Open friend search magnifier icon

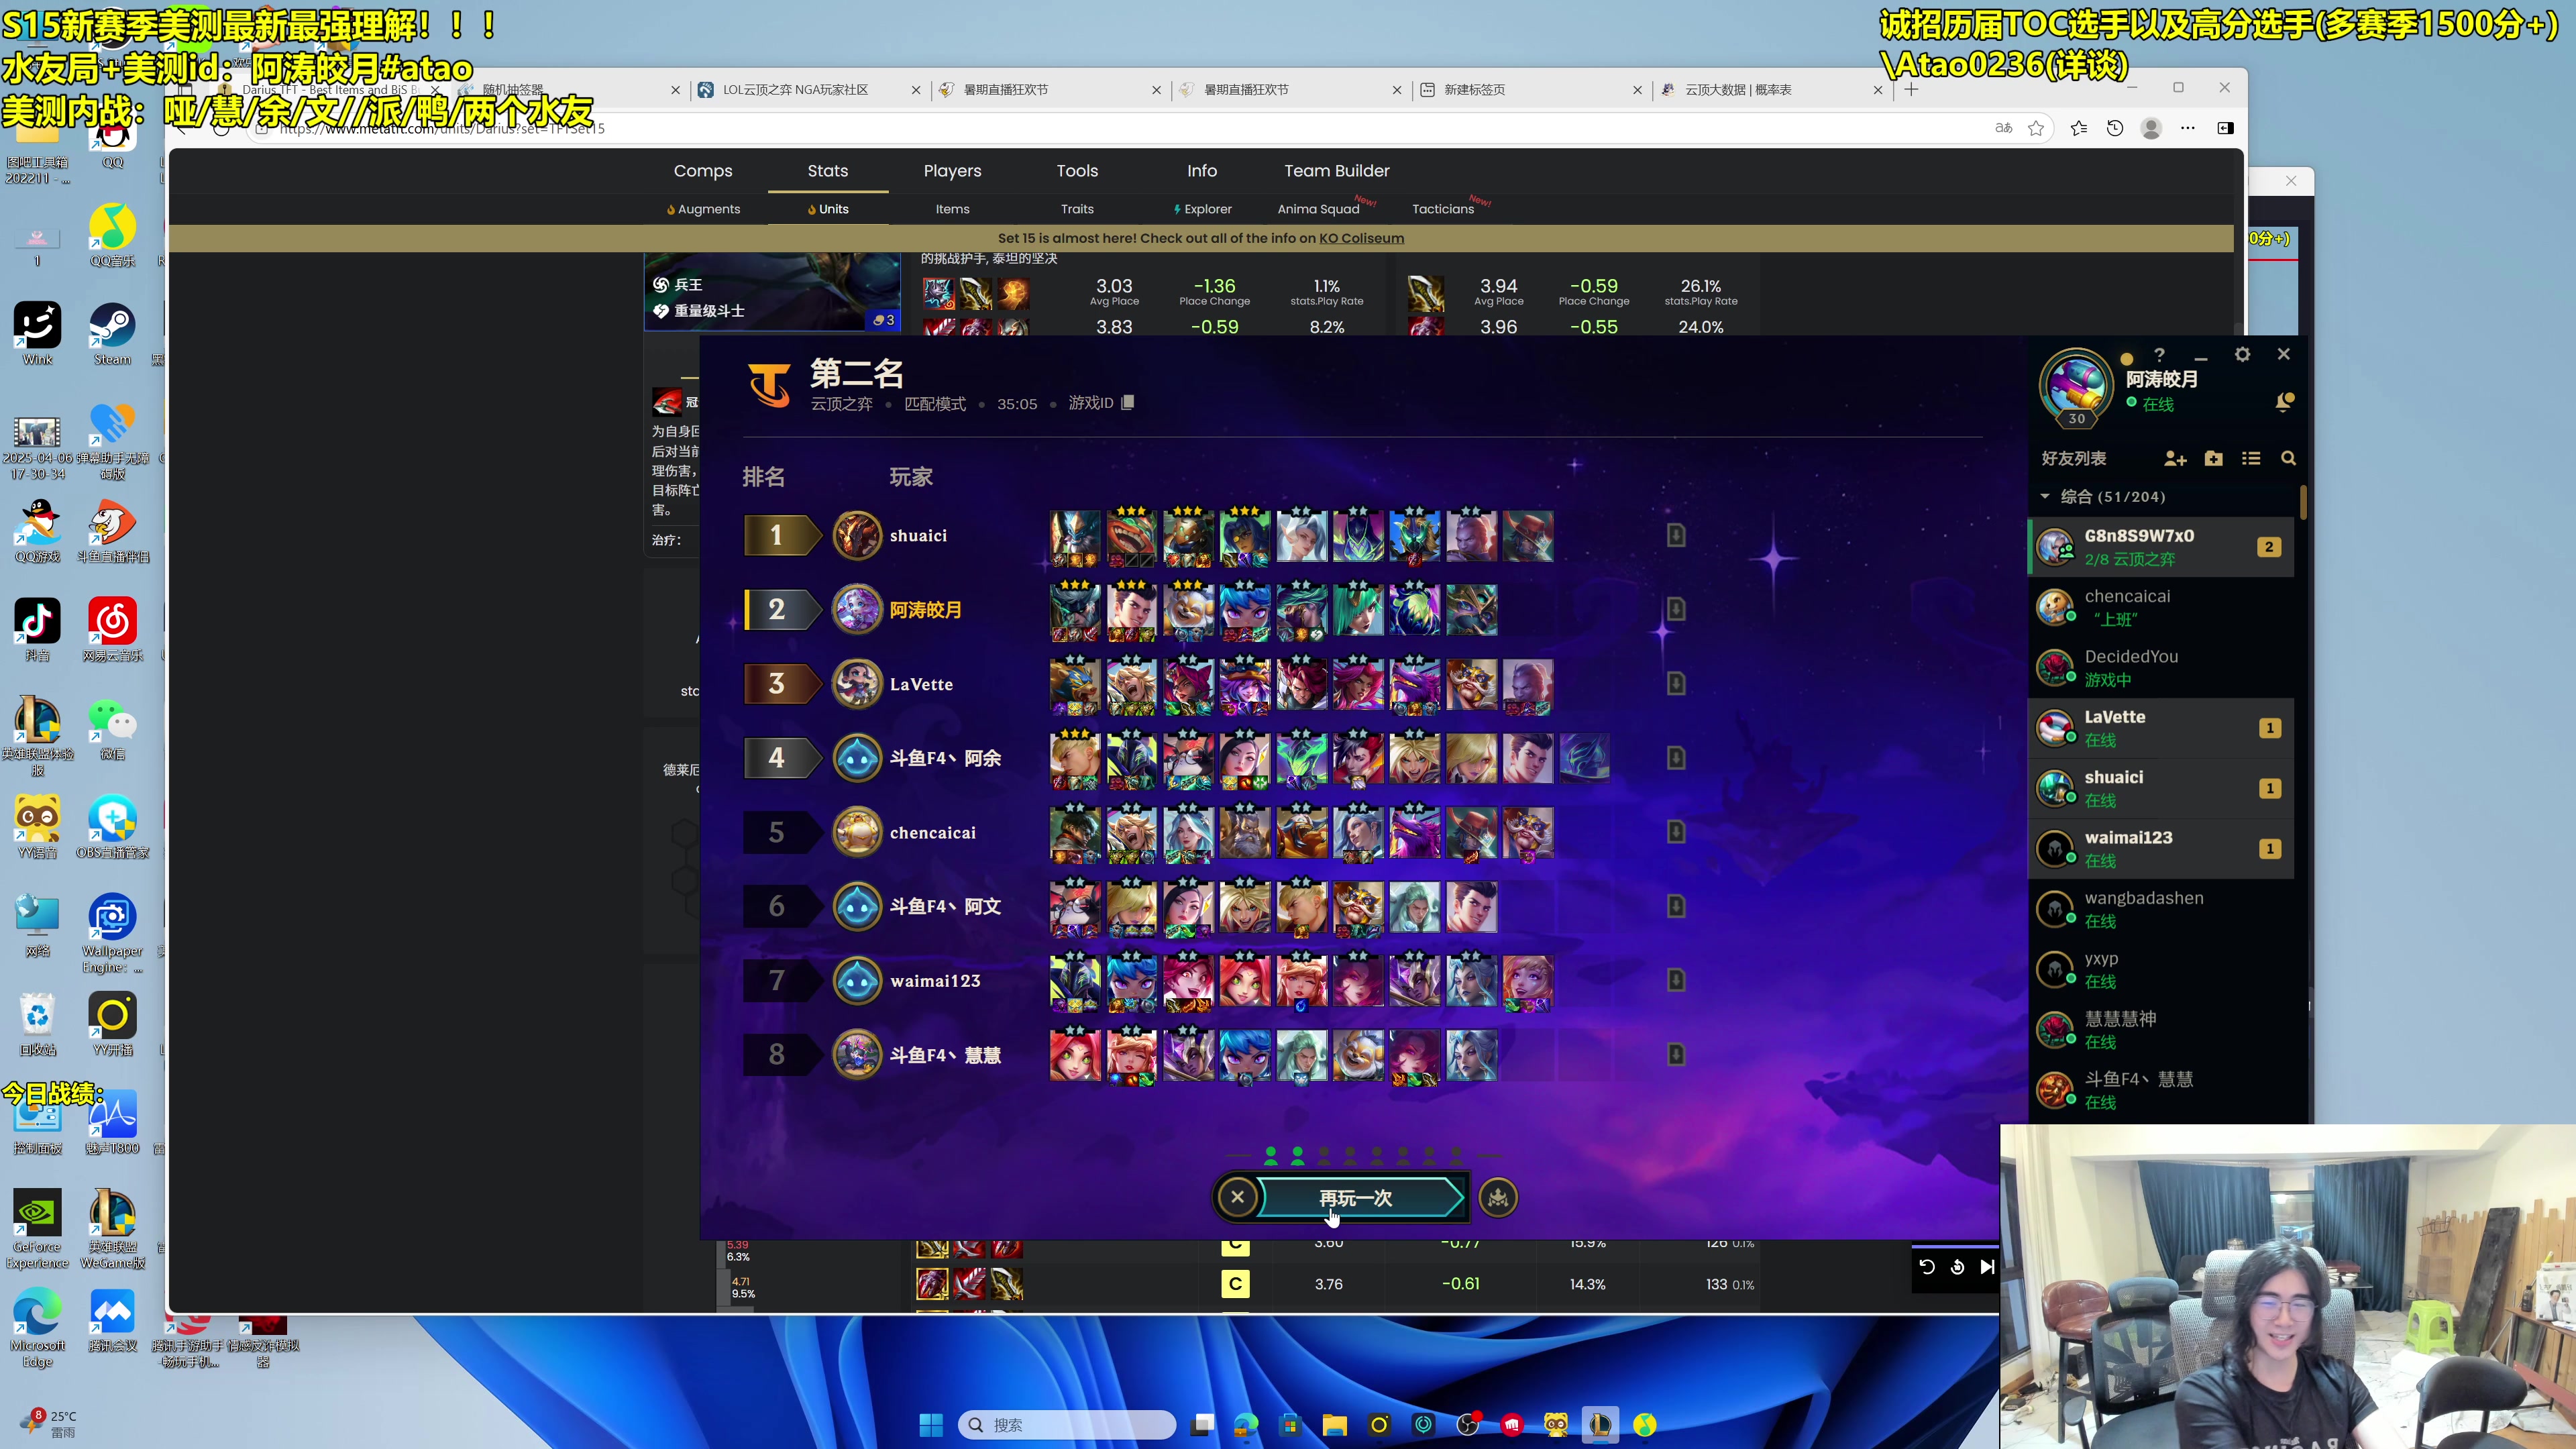coord(2288,458)
